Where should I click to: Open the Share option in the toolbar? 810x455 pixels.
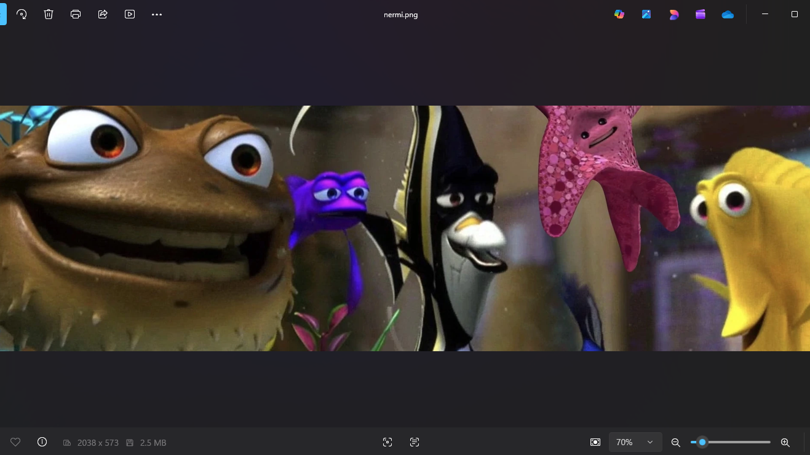(x=103, y=14)
